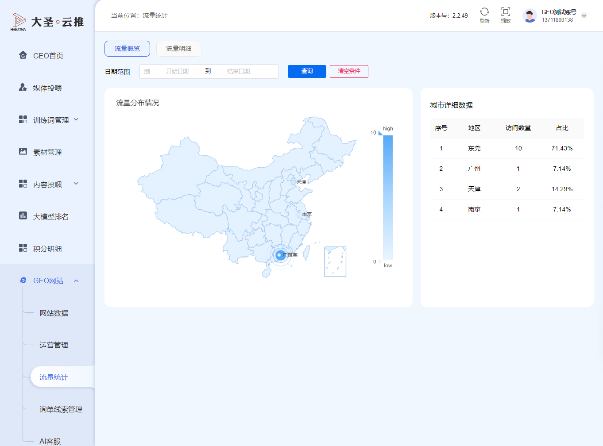
Task: Click the 序号 column header
Action: (441, 128)
